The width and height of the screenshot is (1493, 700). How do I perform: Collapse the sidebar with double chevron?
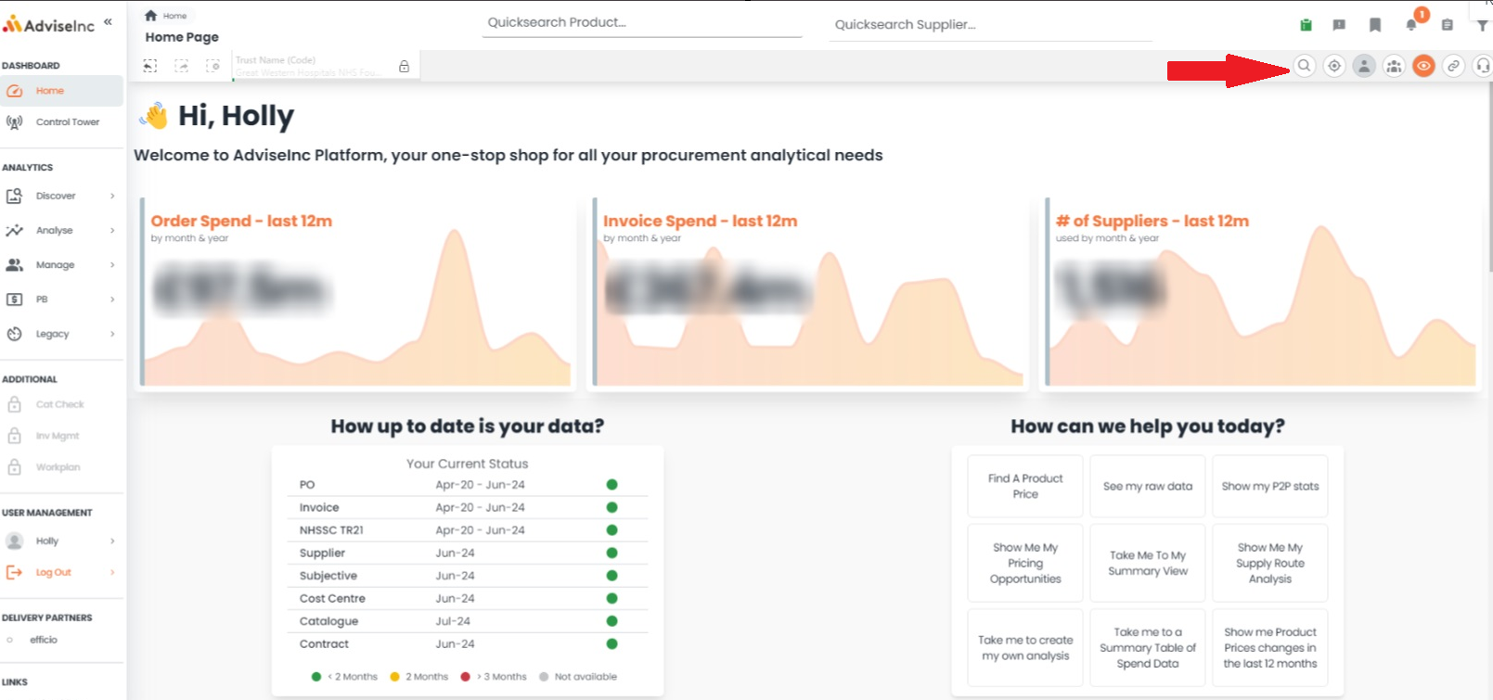(x=108, y=21)
